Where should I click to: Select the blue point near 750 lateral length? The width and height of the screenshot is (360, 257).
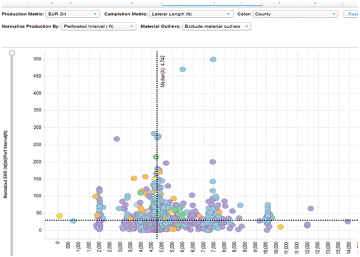point(74,220)
